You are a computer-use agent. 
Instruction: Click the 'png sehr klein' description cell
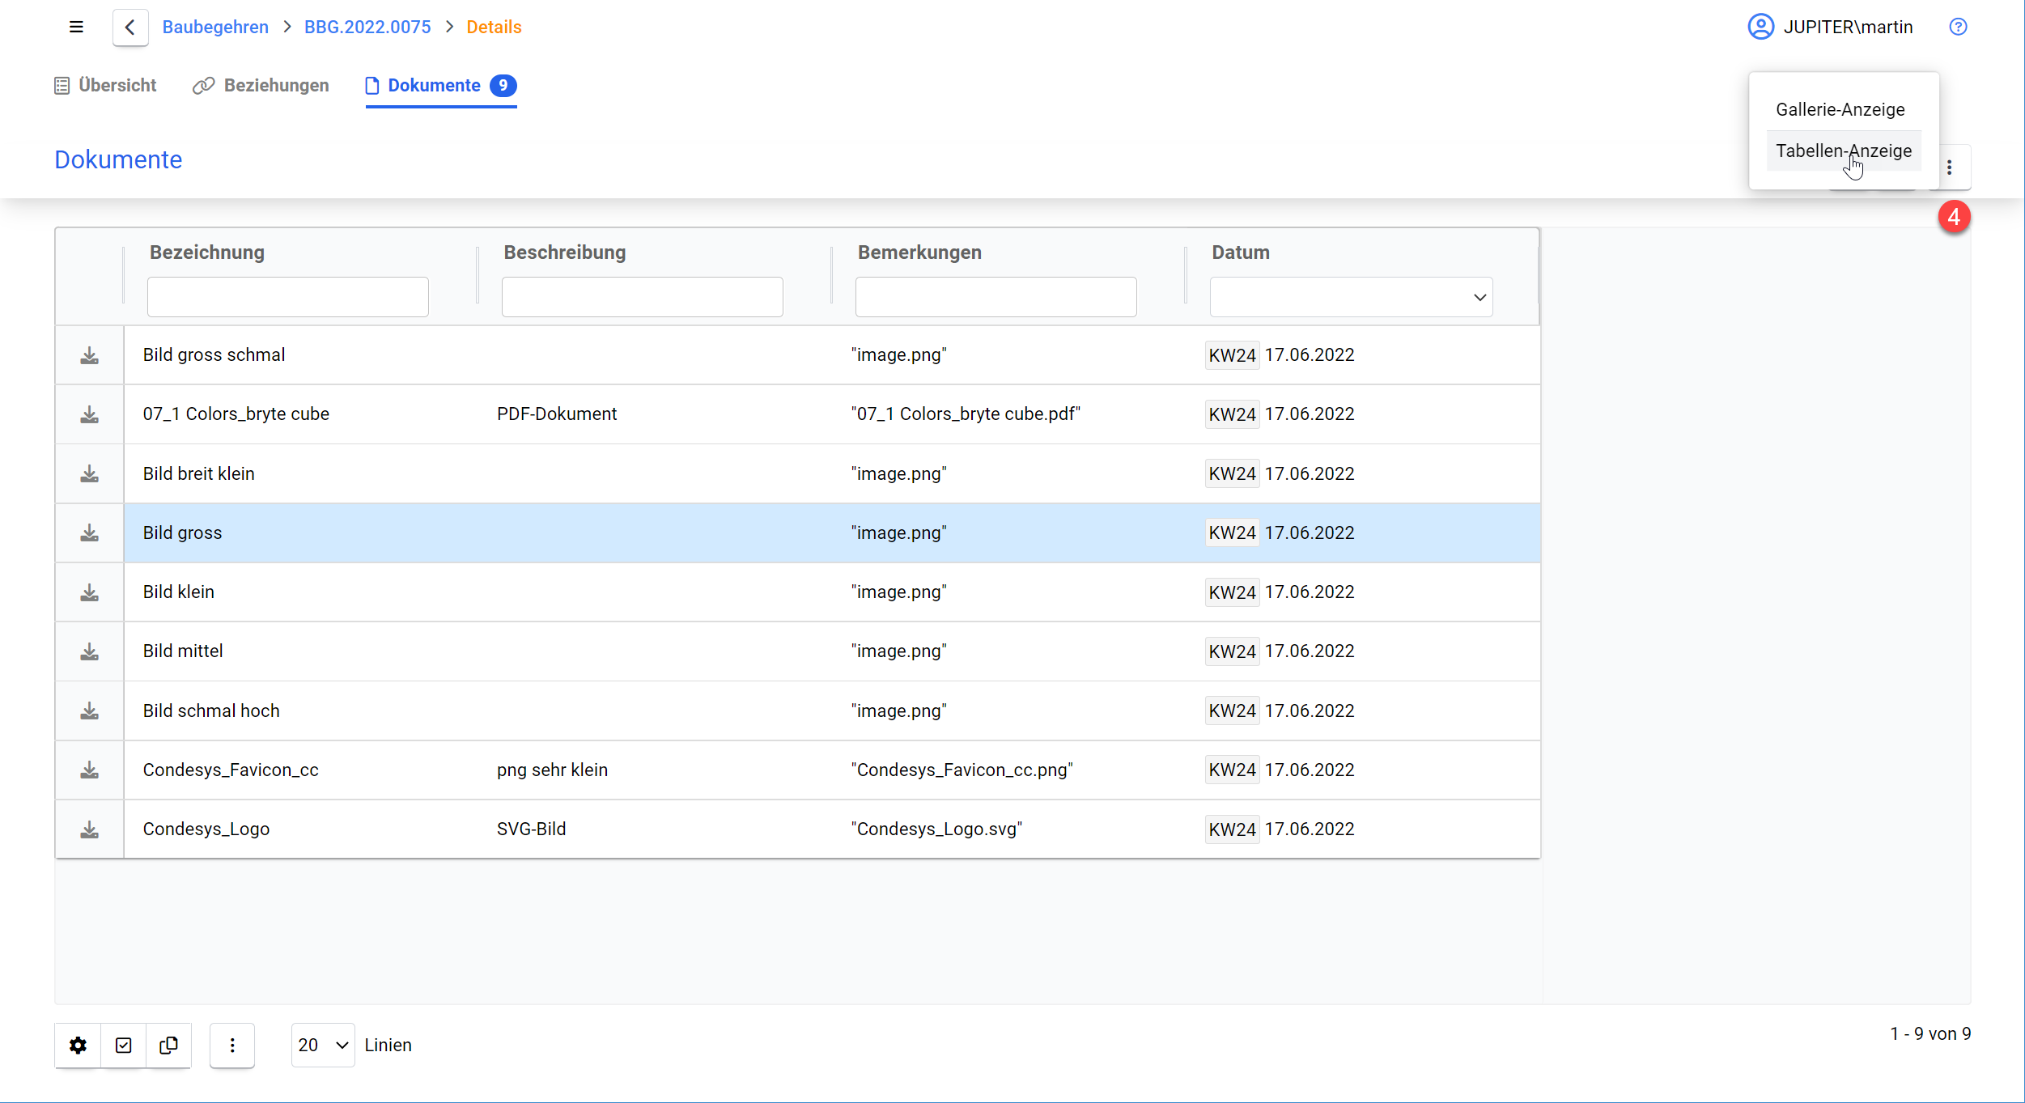click(x=552, y=770)
